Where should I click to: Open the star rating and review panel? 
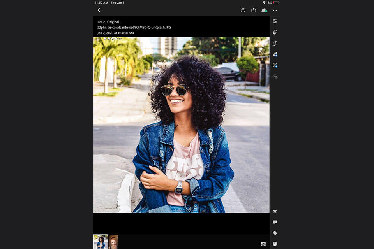click(x=275, y=211)
